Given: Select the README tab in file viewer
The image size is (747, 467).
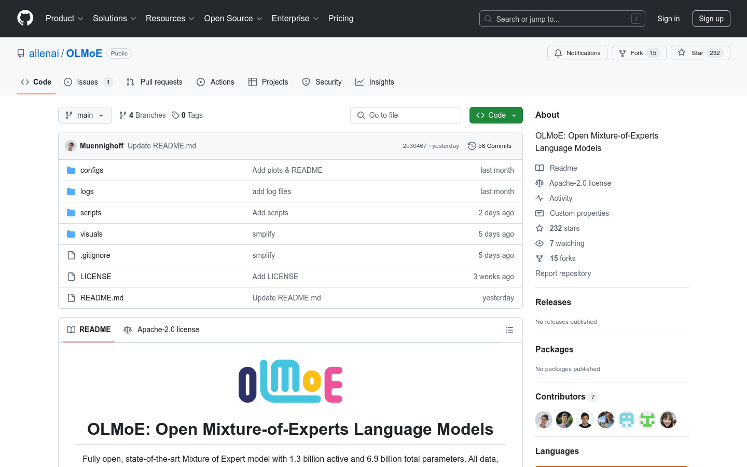Looking at the screenshot, I should (x=89, y=329).
